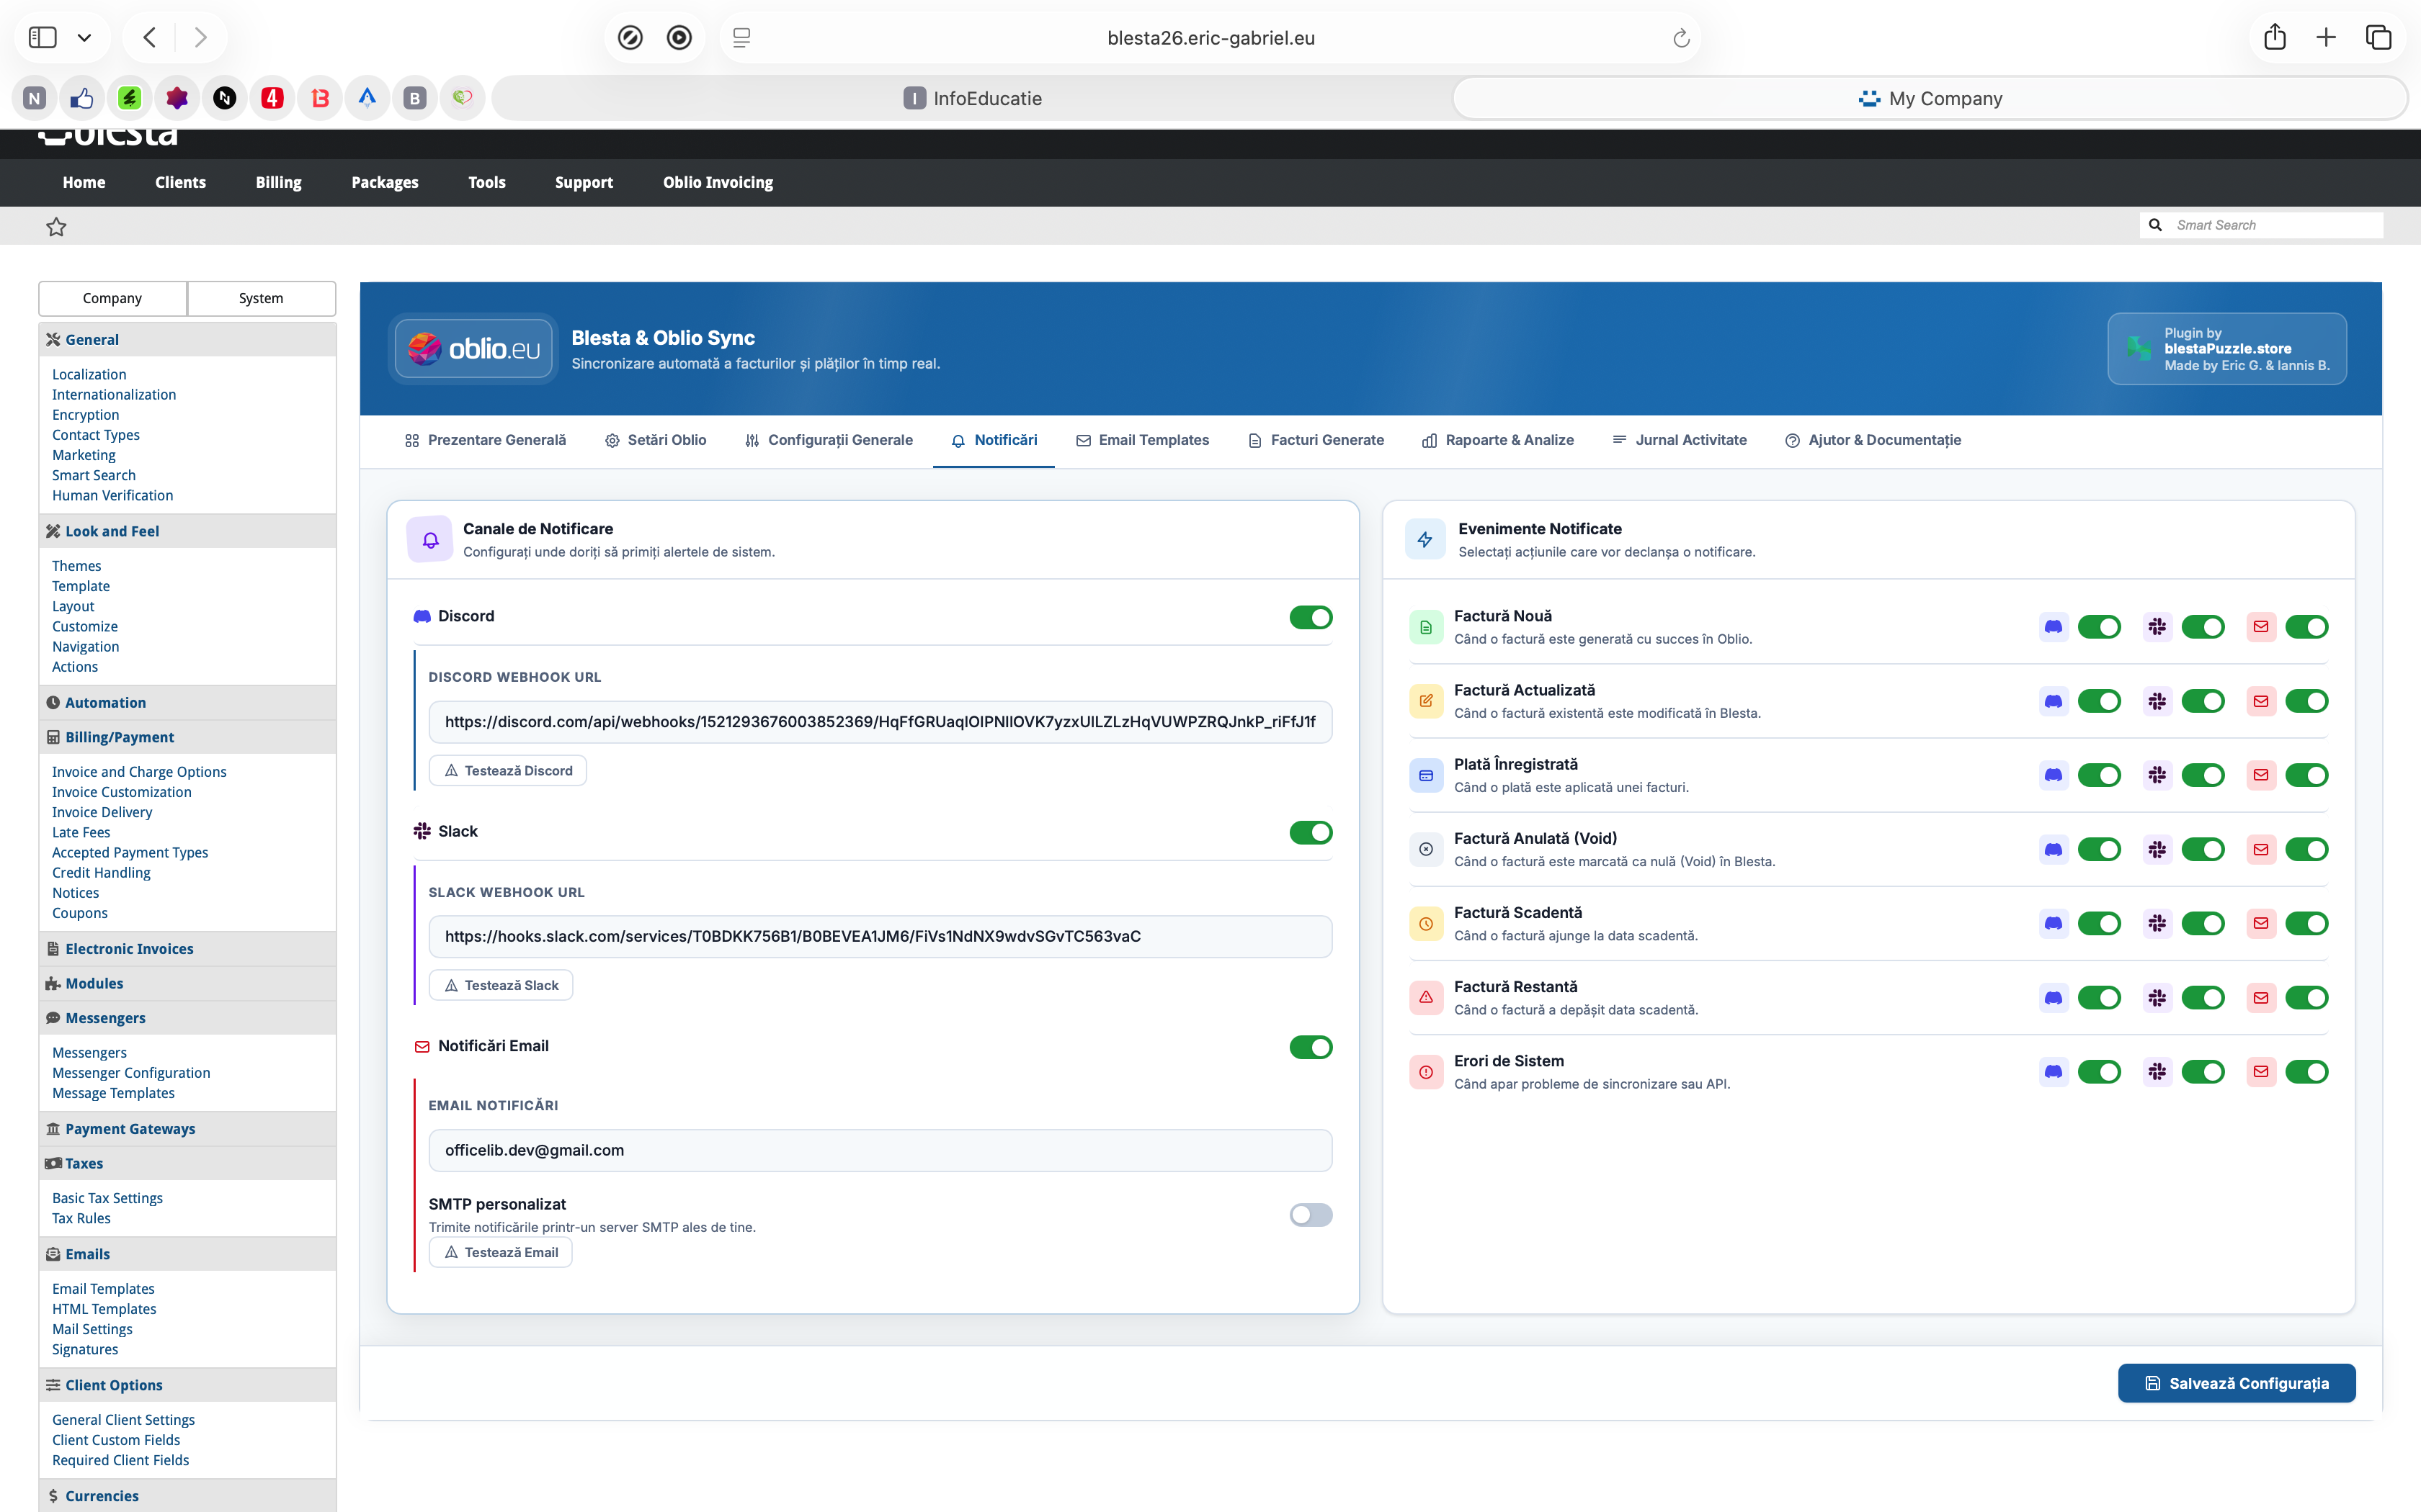Viewport: 2421px width, 1512px height.
Task: Expand the Payment Gateways sidebar section
Action: (187, 1128)
